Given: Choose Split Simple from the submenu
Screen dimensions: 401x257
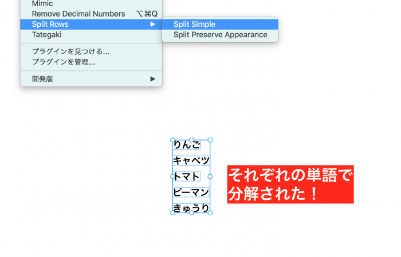Looking at the screenshot, I should tap(194, 24).
